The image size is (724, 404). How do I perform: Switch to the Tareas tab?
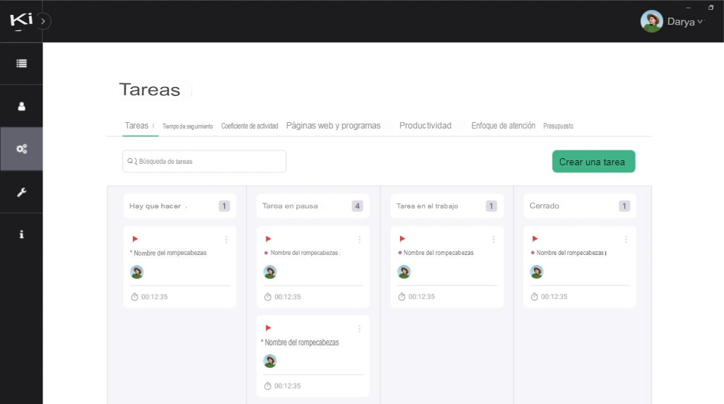pyautogui.click(x=136, y=126)
